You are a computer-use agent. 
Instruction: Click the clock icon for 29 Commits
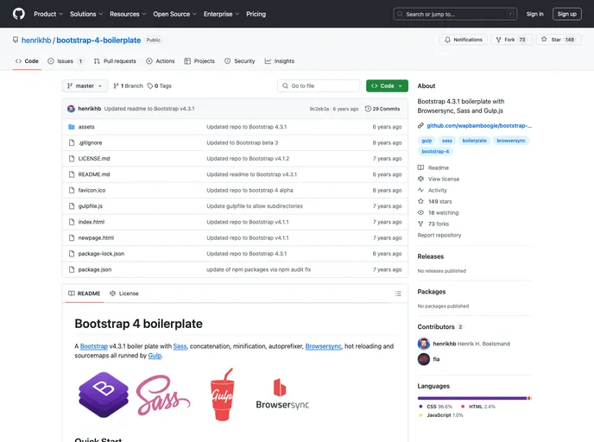(x=368, y=109)
